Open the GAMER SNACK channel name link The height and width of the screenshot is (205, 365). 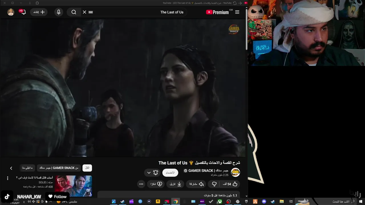coord(208,171)
